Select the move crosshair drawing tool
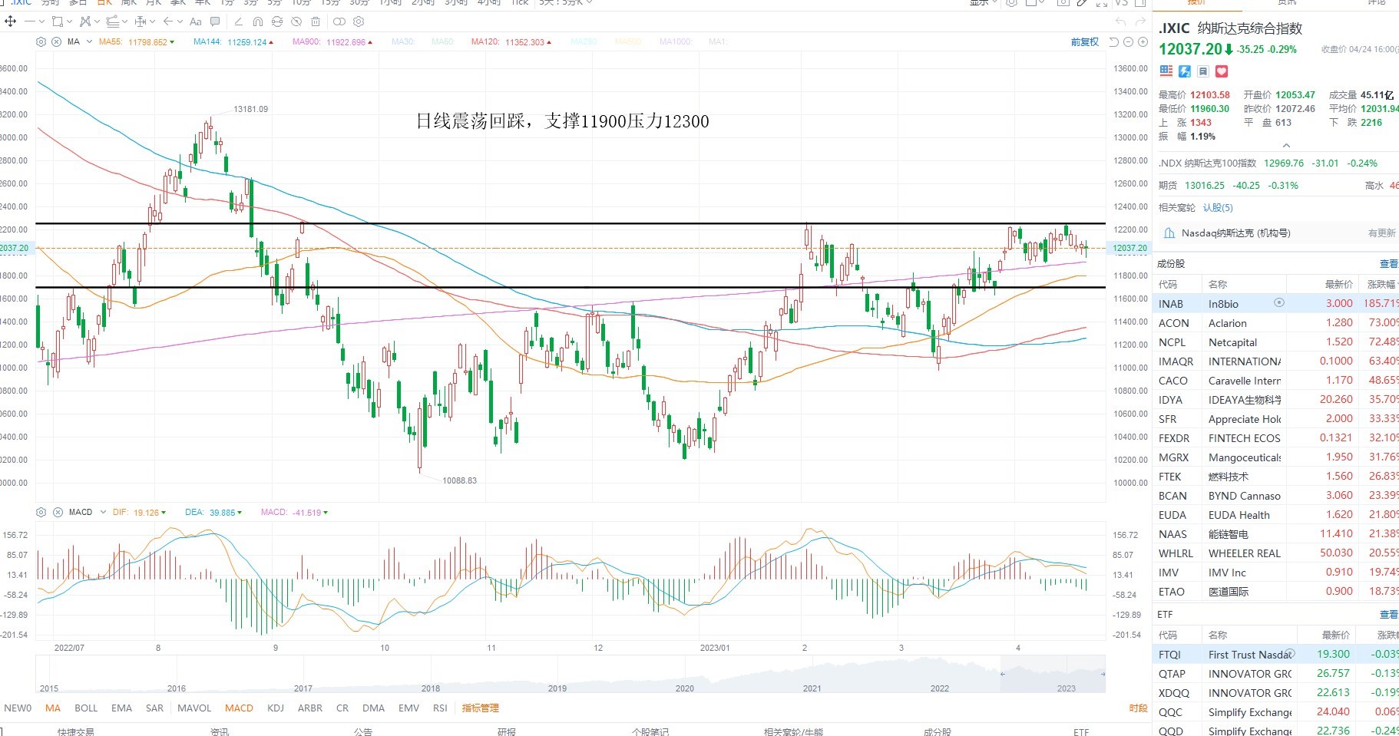Viewport: 1399px width, 736px height. 11,21
